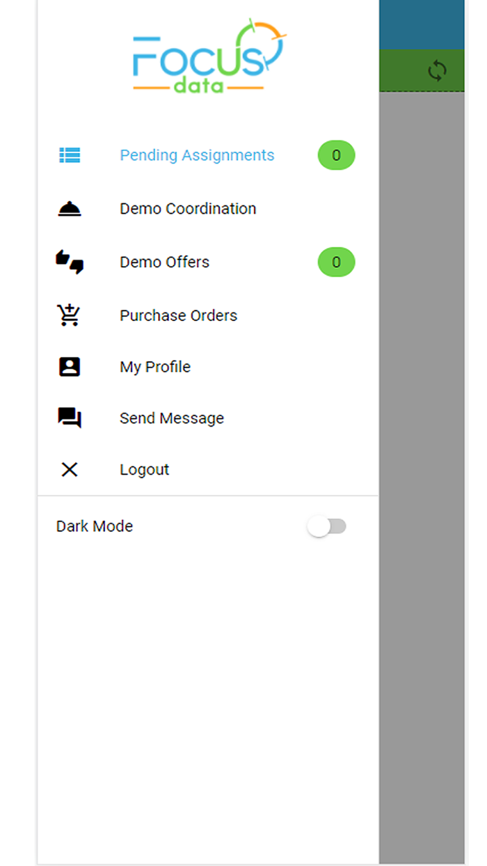Click the Pending Assignments list icon
The image size is (487, 866).
(x=70, y=155)
